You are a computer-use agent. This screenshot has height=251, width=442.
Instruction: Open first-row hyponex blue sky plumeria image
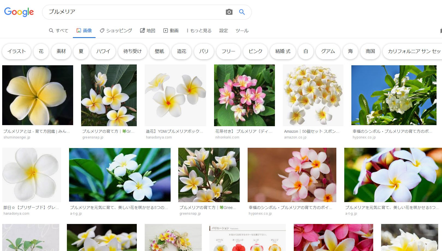point(394,95)
